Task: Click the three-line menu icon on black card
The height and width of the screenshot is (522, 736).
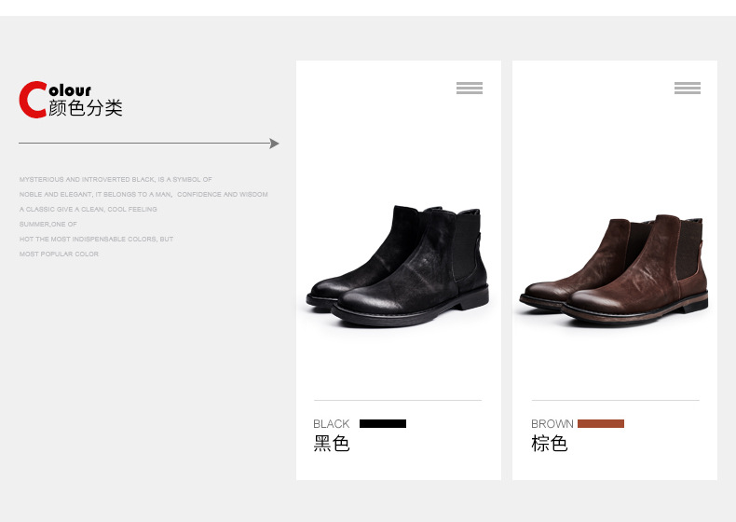Action: (470, 89)
